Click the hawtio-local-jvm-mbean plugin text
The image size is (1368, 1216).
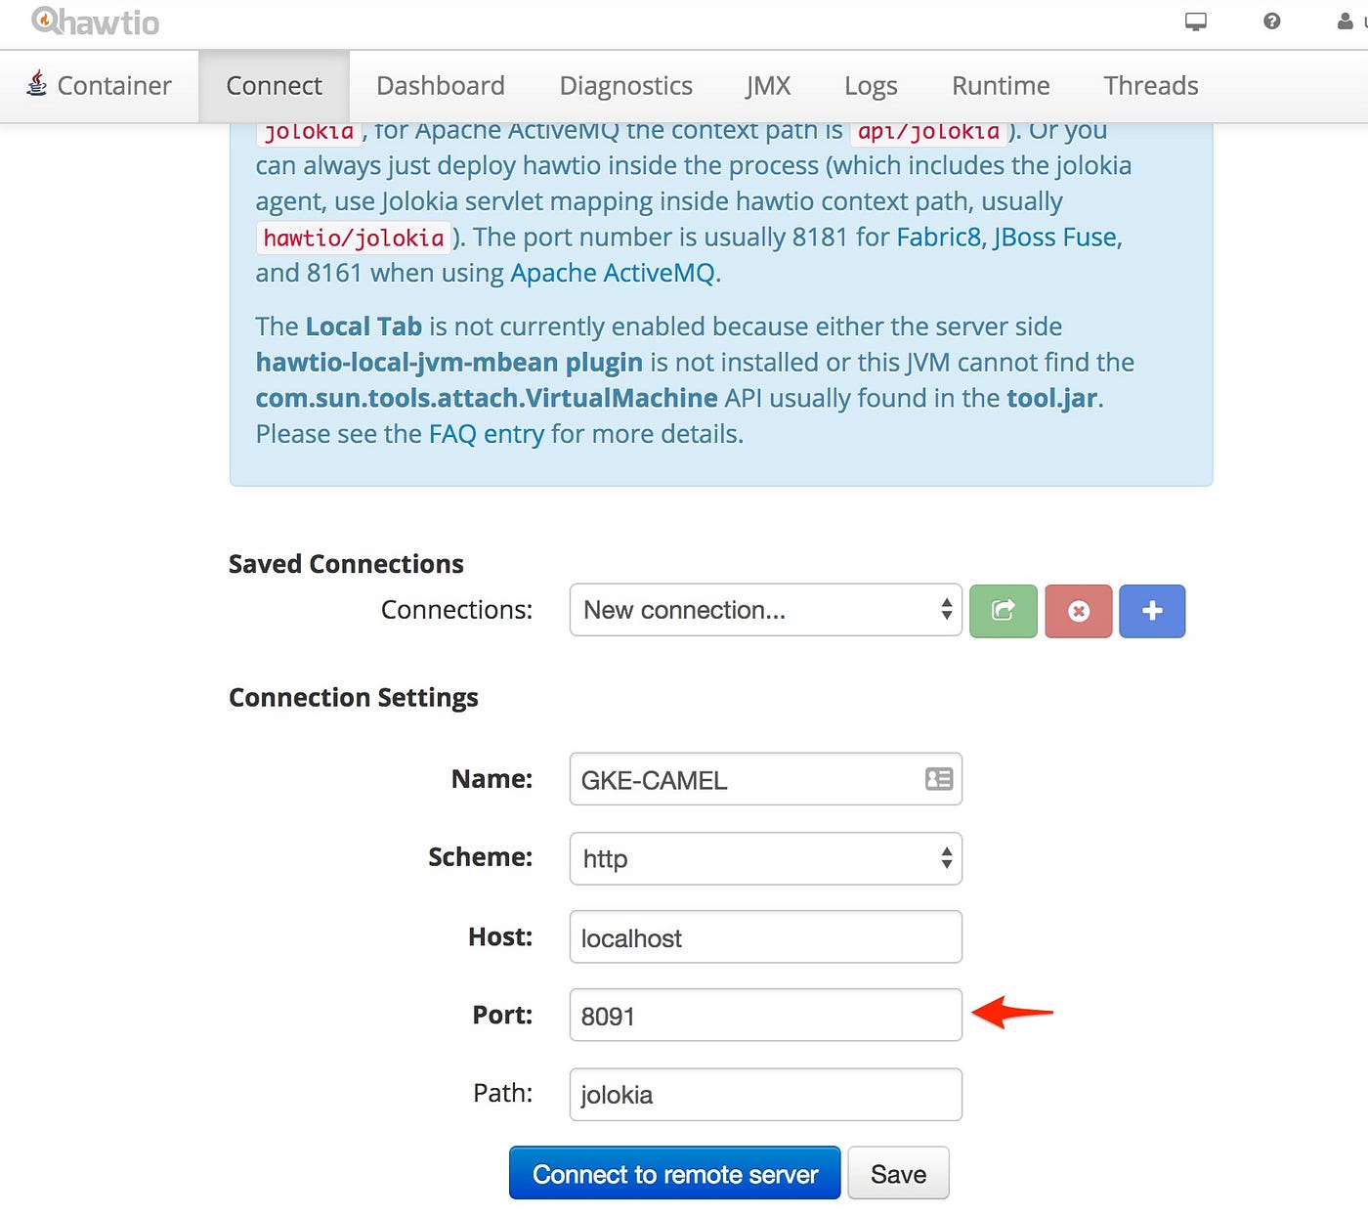449,363
